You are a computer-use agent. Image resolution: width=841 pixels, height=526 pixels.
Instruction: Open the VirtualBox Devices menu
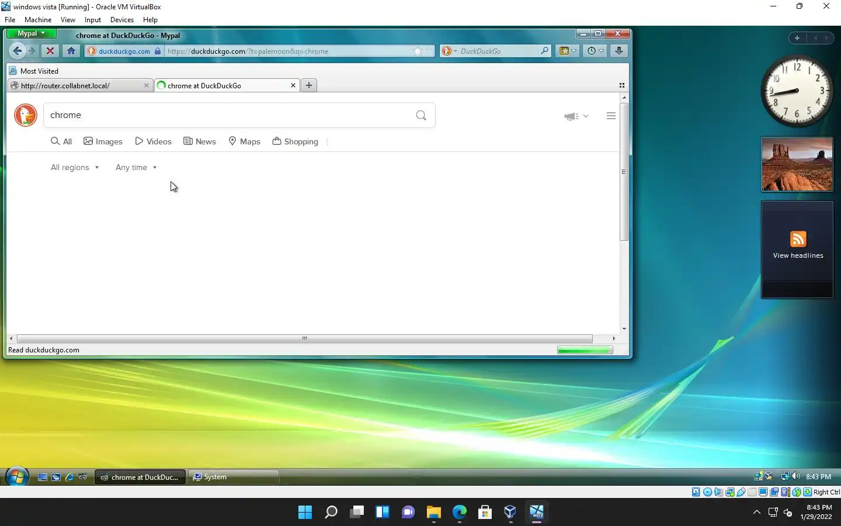click(122, 19)
